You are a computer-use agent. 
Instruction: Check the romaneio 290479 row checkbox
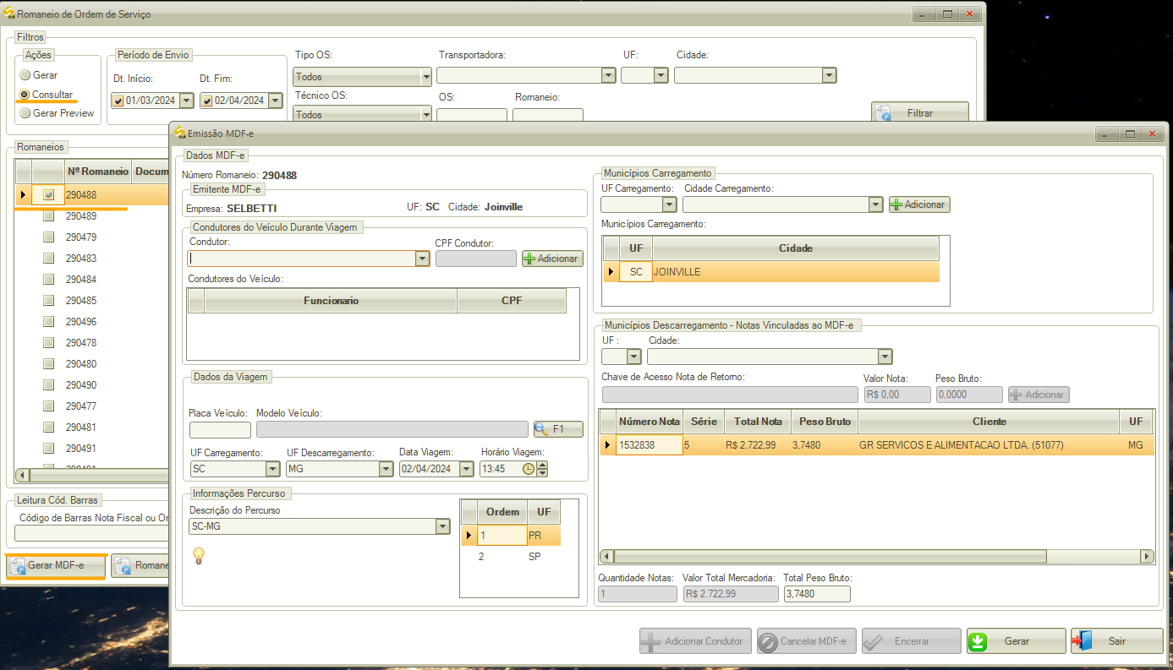48,237
